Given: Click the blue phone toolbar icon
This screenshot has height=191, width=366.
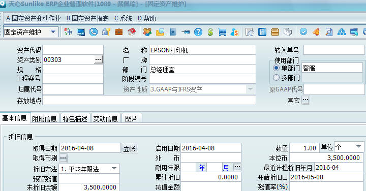Looking at the screenshot, I should [94, 32].
